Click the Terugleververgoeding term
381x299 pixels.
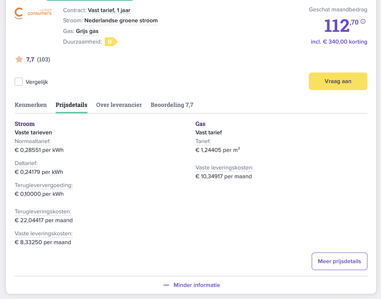(x=43, y=185)
